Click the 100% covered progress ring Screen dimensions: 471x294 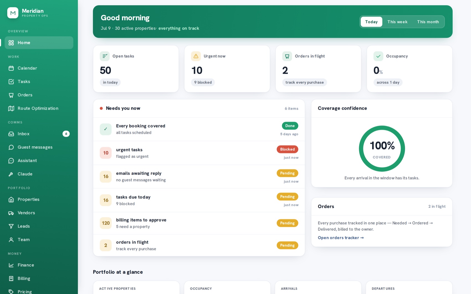coord(382,149)
